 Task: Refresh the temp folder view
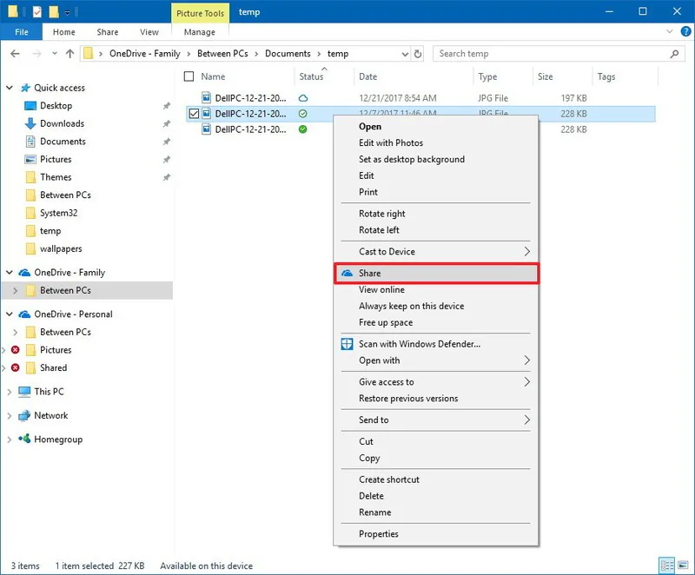pos(418,54)
